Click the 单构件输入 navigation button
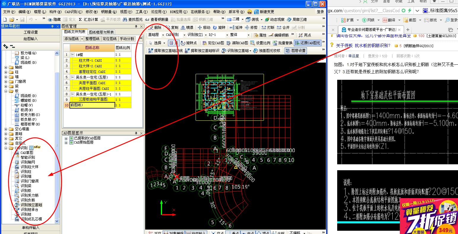This screenshot has height=234, width=458. click(31, 228)
